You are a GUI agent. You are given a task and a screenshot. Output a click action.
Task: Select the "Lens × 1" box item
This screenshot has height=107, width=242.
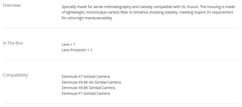point(68,45)
